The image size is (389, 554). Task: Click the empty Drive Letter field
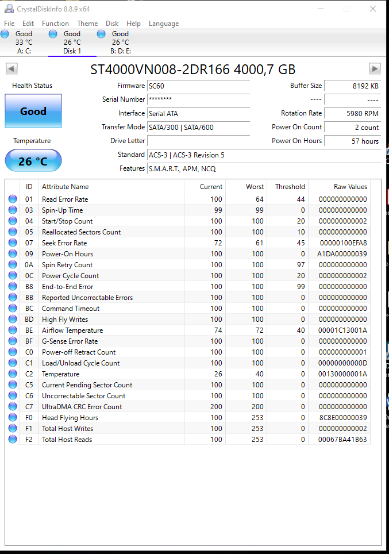[199, 141]
